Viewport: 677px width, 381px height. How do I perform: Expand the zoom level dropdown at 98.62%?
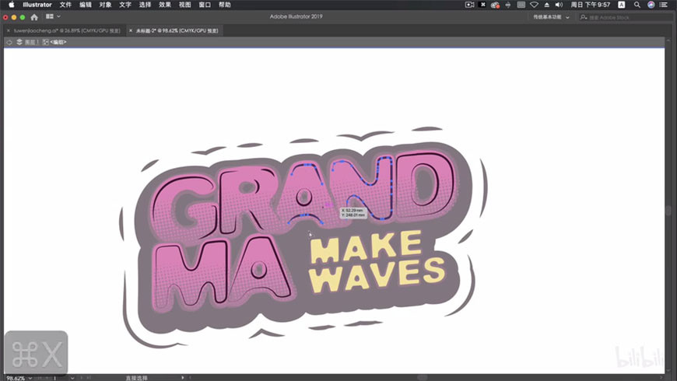tap(30, 378)
